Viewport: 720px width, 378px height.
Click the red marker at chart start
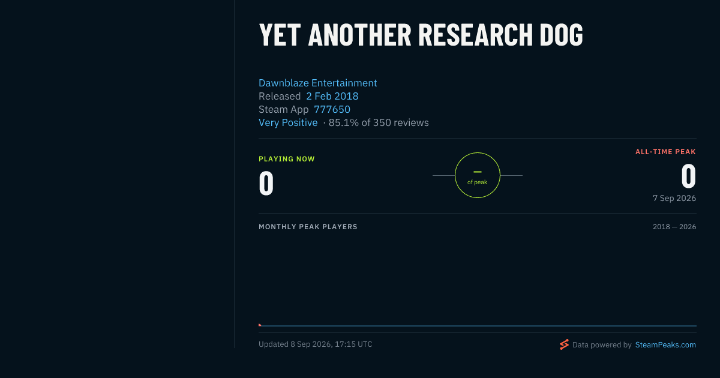tap(260, 325)
